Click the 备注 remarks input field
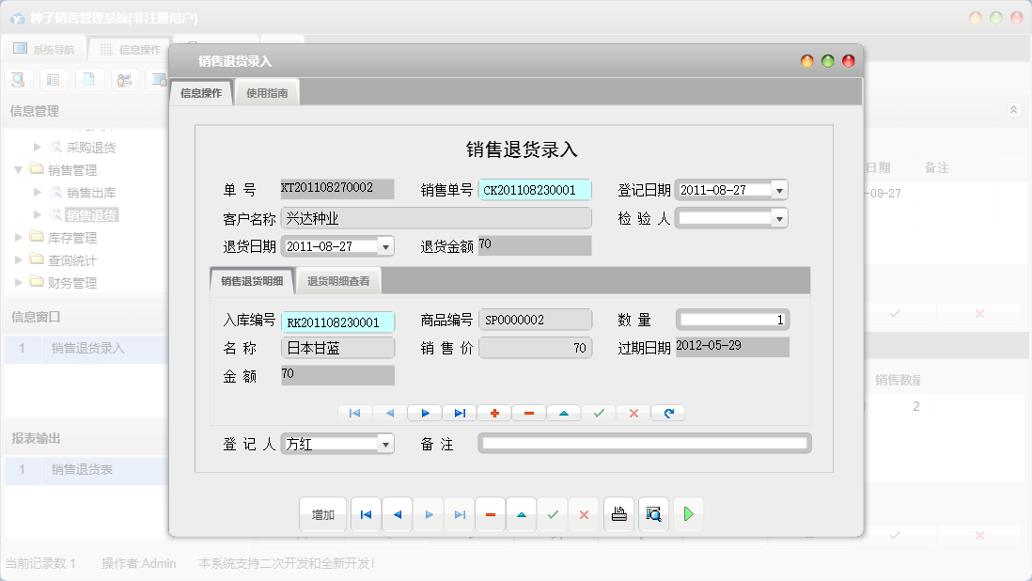This screenshot has width=1032, height=581. (x=644, y=444)
